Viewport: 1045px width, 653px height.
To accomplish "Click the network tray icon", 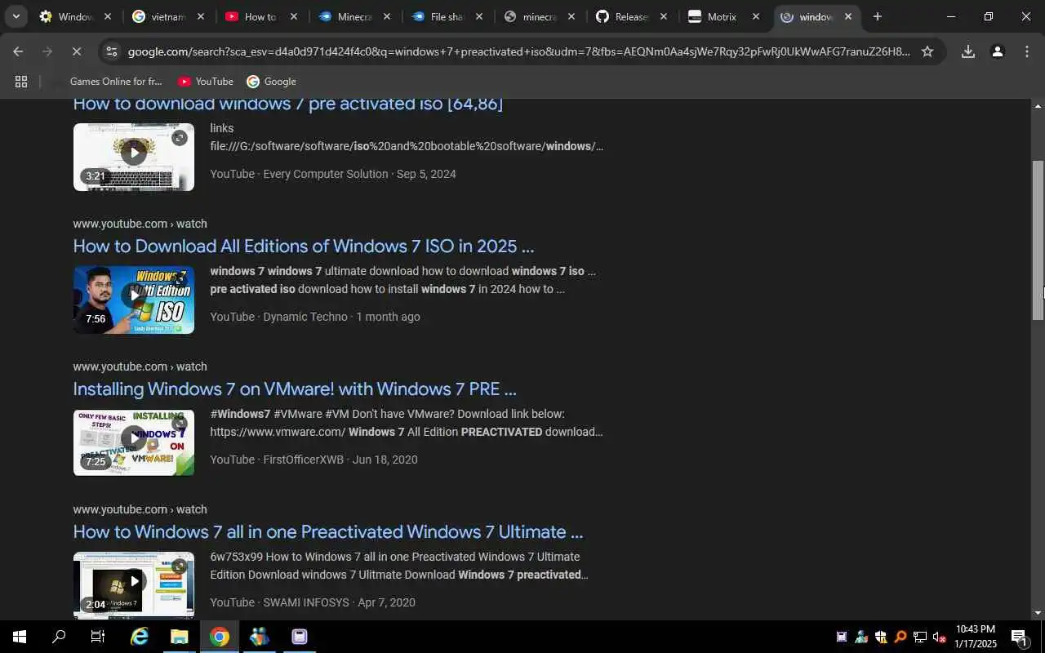I will tap(919, 637).
